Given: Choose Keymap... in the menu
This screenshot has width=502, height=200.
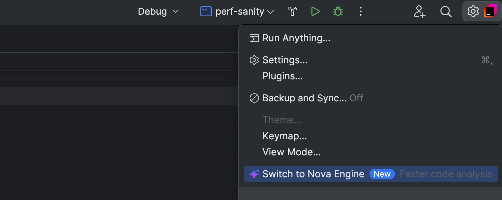Looking at the screenshot, I should (284, 136).
